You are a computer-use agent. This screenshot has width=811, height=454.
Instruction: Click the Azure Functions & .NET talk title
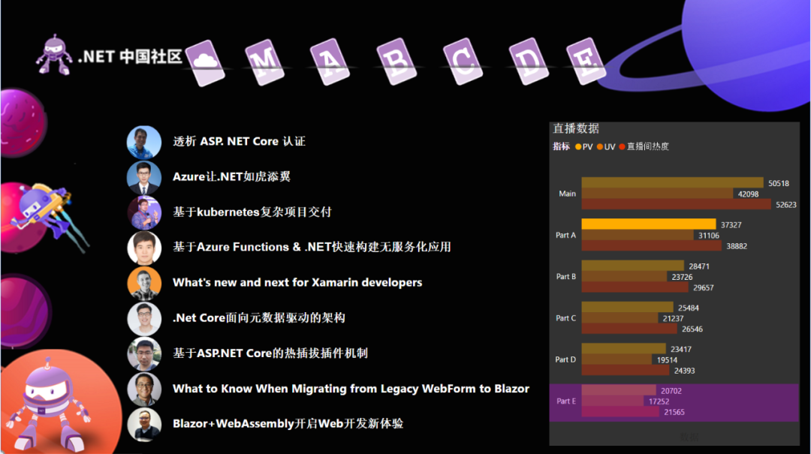pos(312,247)
